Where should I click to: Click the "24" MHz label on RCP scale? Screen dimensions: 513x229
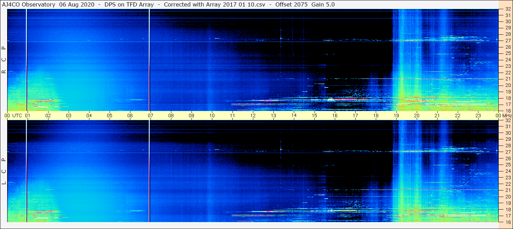508,60
